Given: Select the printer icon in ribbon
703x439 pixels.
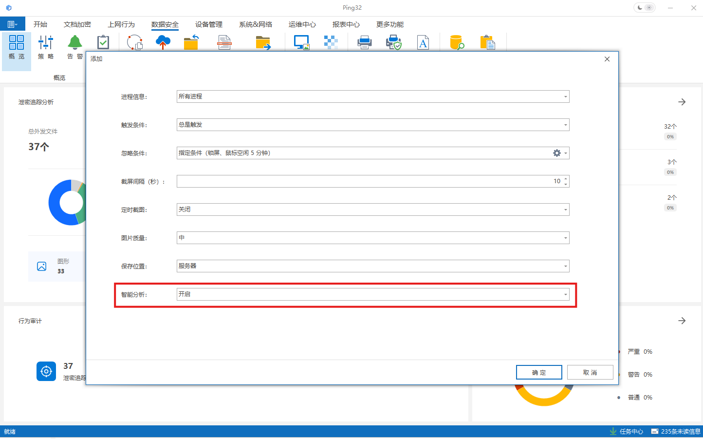Looking at the screenshot, I should (x=364, y=43).
